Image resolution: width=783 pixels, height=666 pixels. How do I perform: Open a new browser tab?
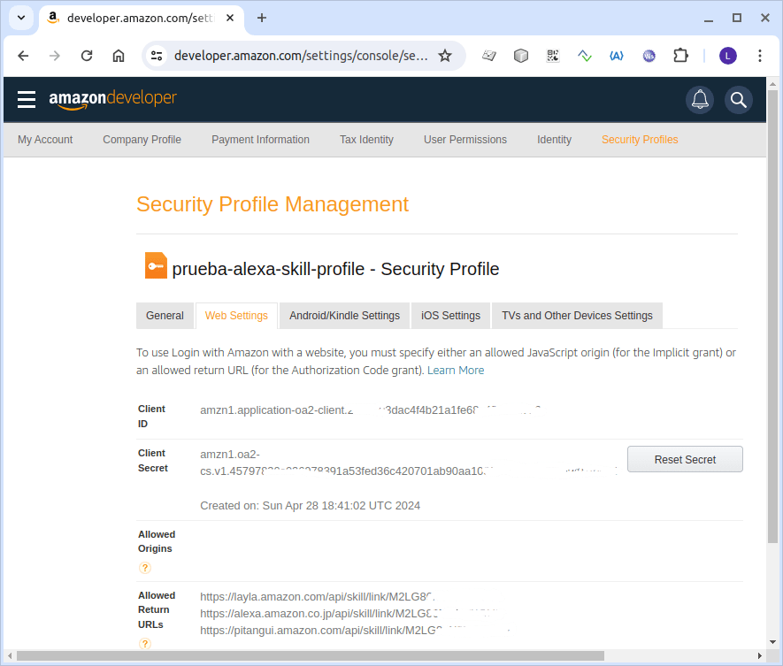(x=262, y=18)
